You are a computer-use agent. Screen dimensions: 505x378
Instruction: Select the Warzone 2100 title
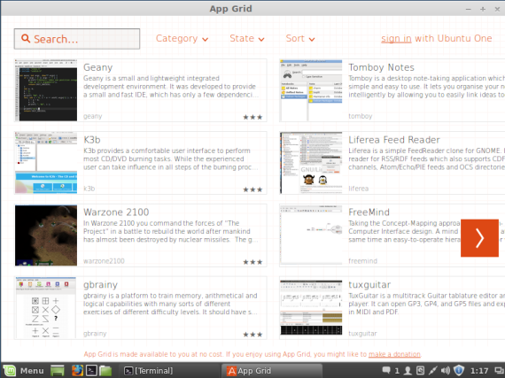point(116,212)
